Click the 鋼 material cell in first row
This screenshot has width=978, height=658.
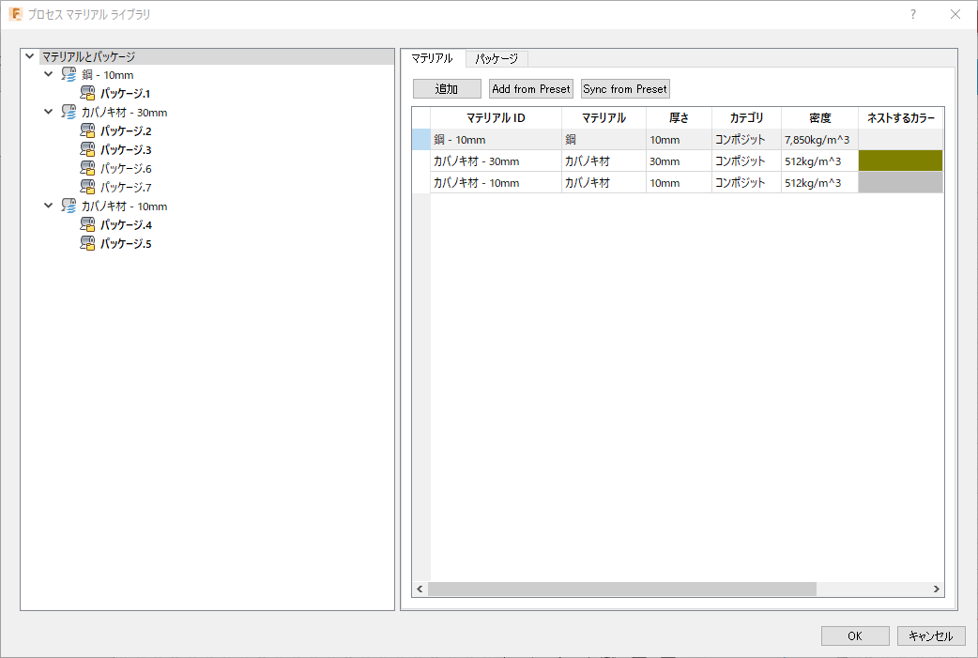tap(604, 140)
